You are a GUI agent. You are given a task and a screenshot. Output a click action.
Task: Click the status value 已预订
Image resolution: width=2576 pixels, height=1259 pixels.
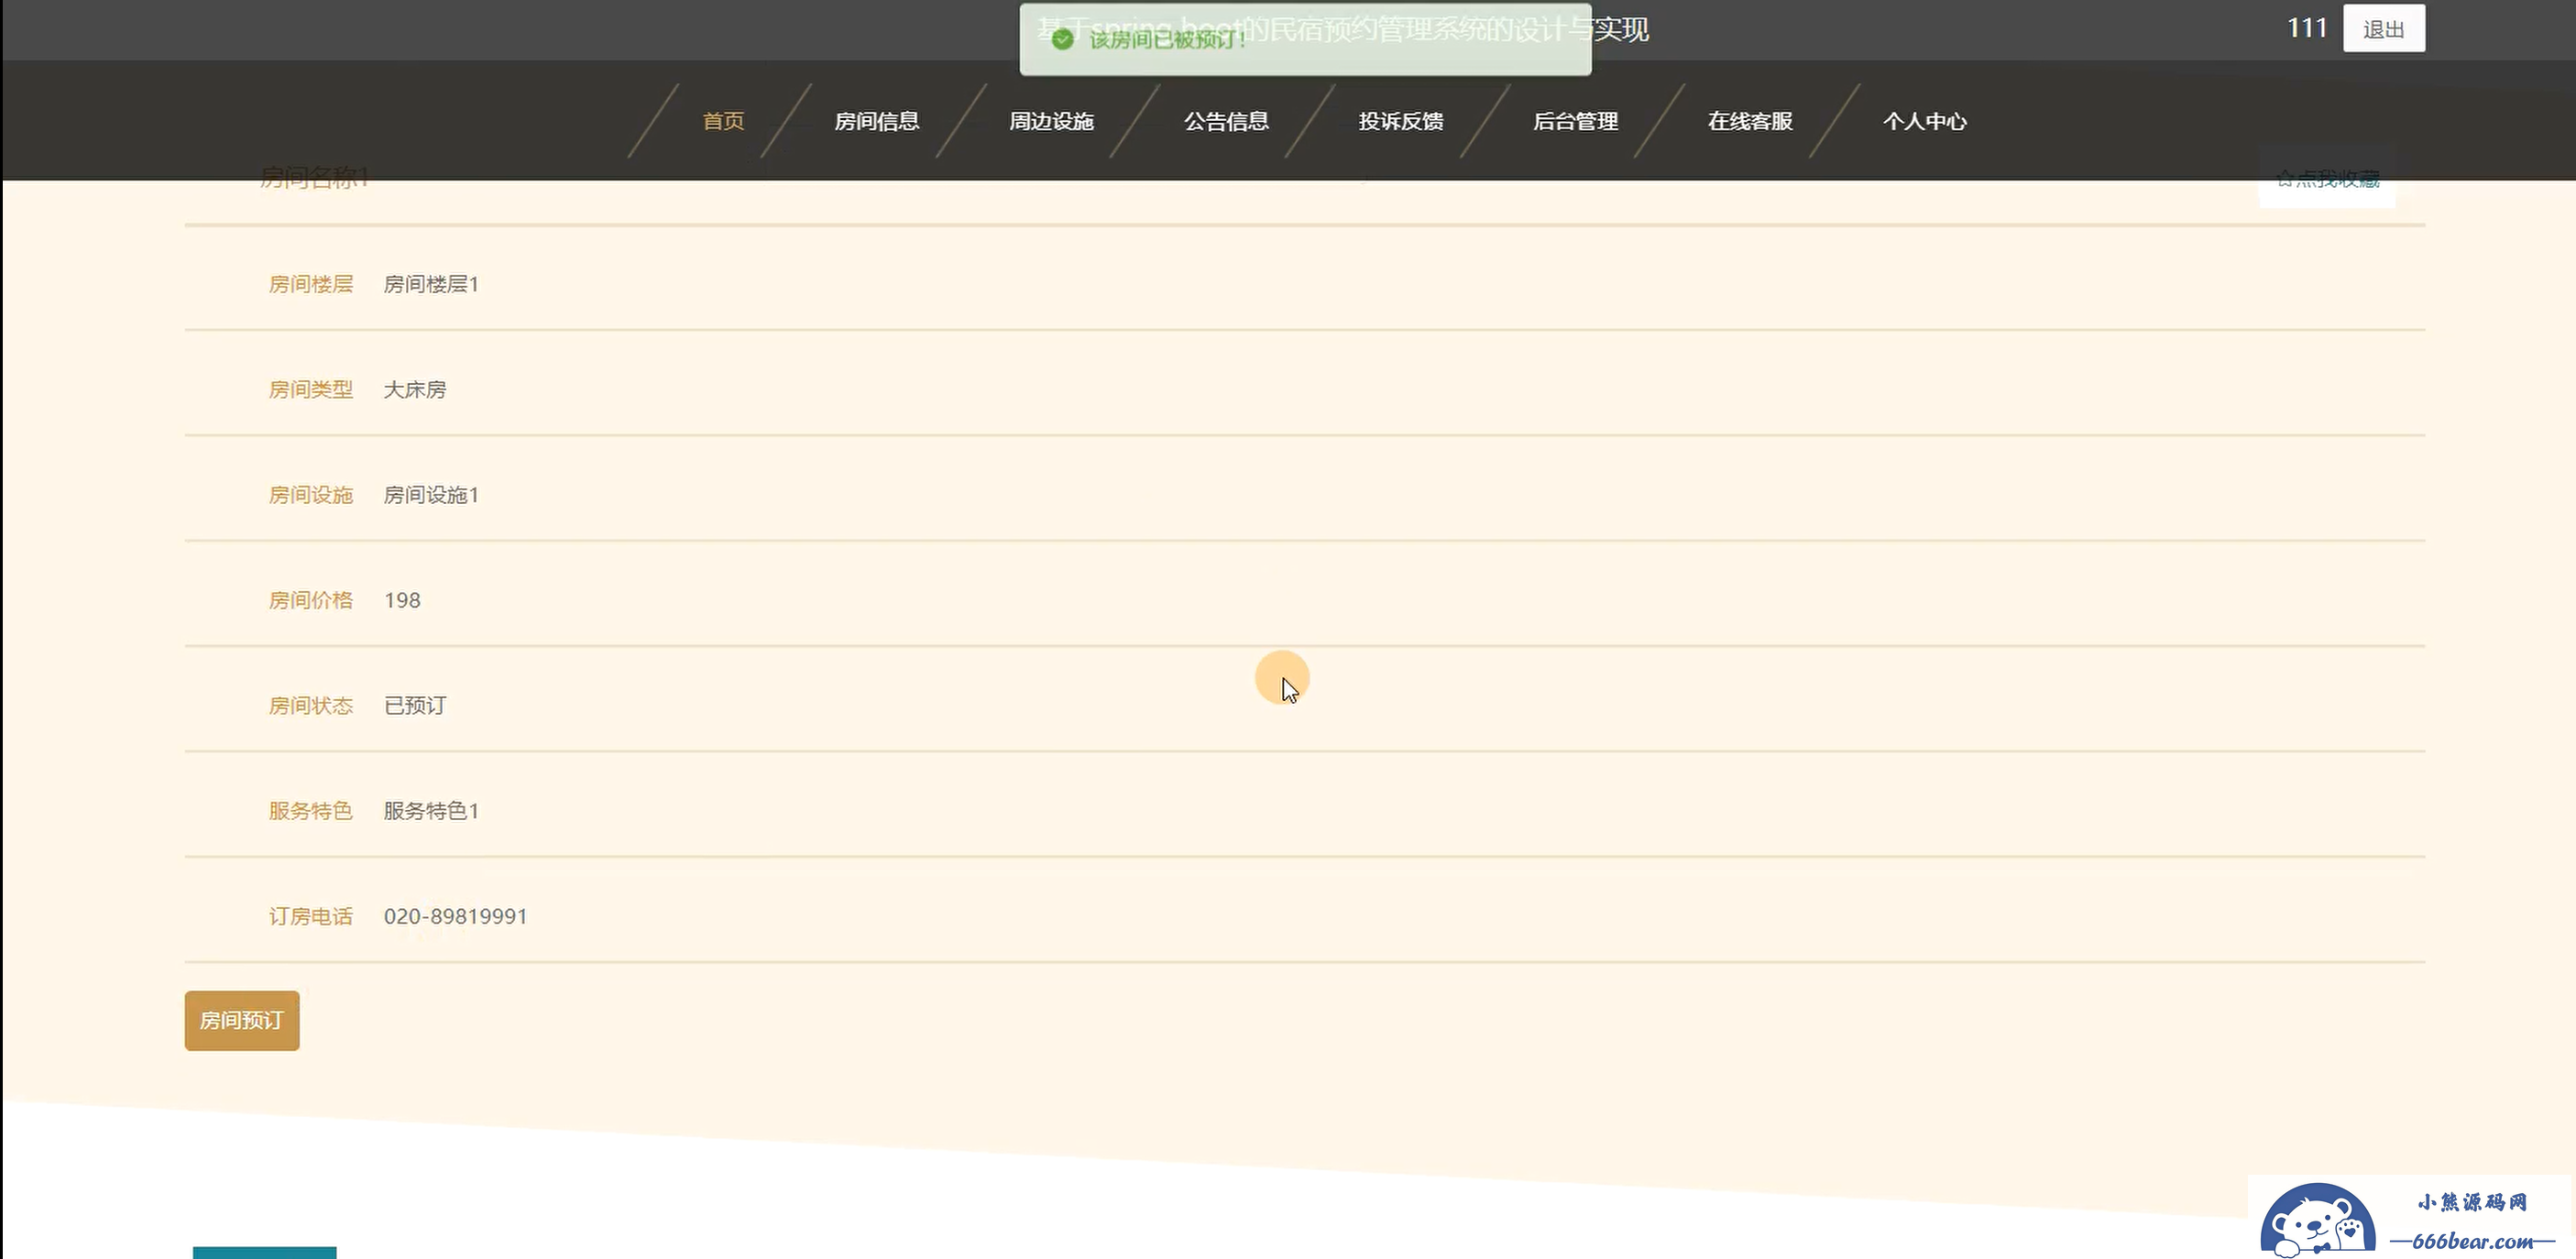[x=415, y=705]
